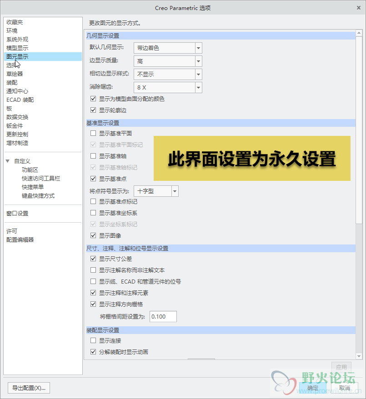Viewport: 366px width, 399px height.
Task: Switch to 装配 options
Action: [x=12, y=82]
